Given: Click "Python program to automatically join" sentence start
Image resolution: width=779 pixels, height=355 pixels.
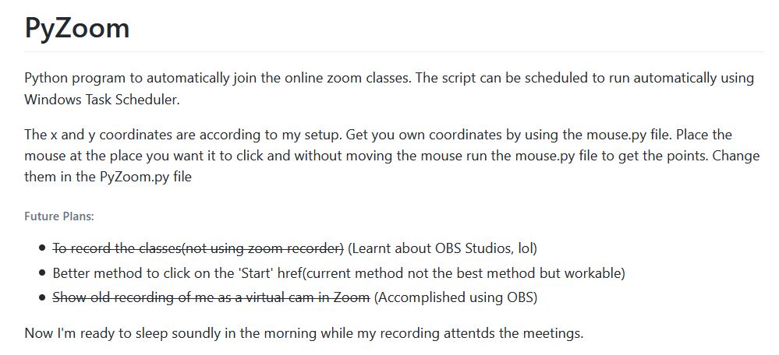Looking at the screenshot, I should (x=126, y=79).
